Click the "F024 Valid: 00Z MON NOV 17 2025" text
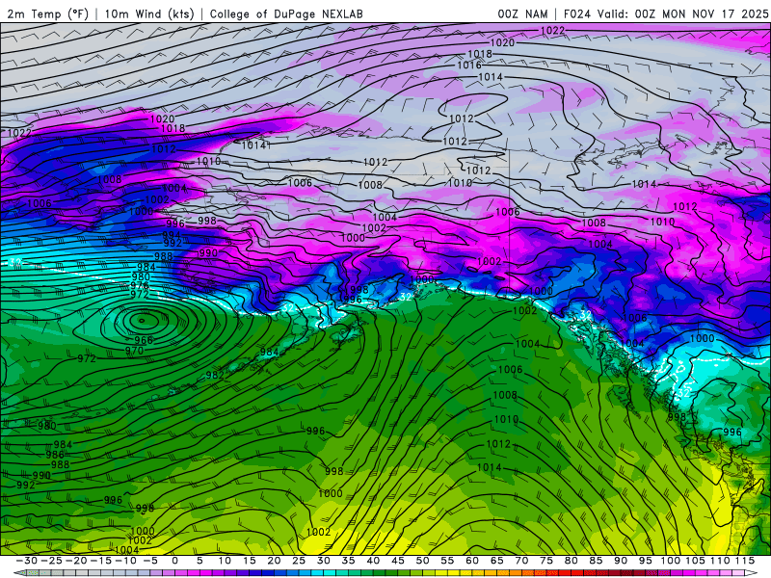 tap(666, 13)
